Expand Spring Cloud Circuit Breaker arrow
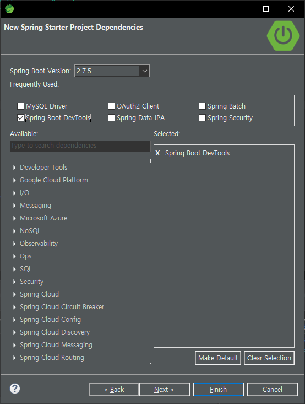 pyautogui.click(x=14, y=307)
